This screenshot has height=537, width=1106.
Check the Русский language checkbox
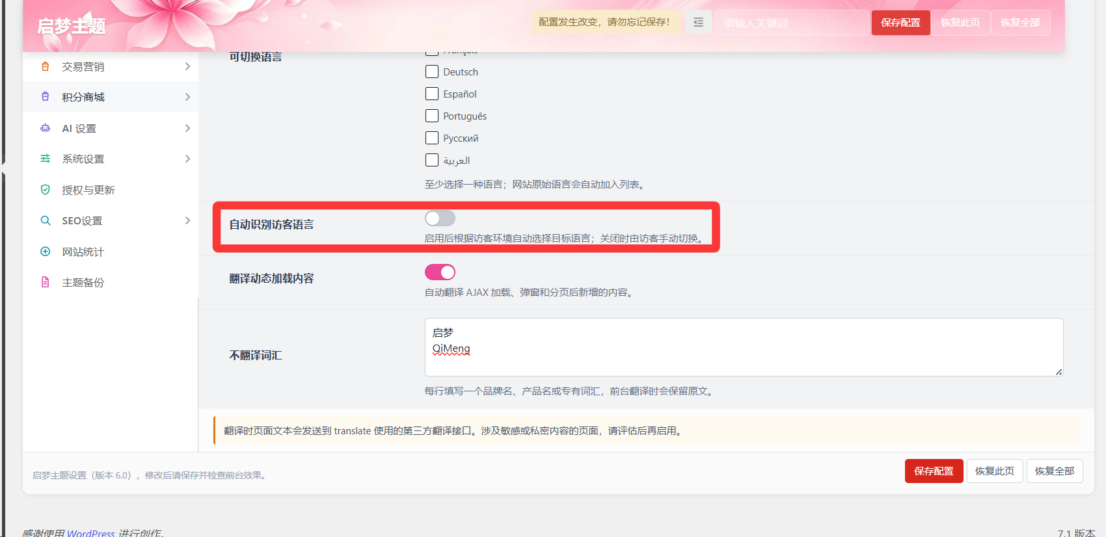click(432, 138)
